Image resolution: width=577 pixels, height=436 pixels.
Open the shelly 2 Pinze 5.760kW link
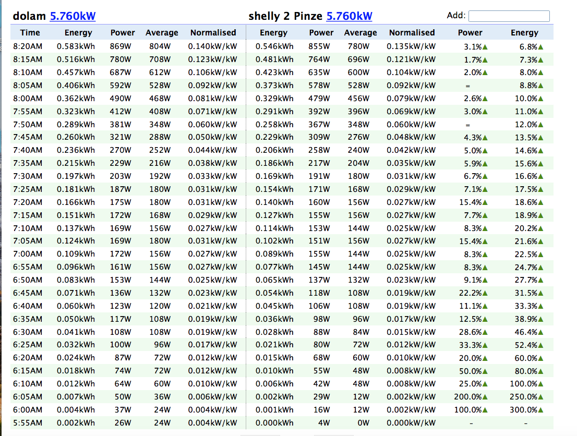pos(349,16)
